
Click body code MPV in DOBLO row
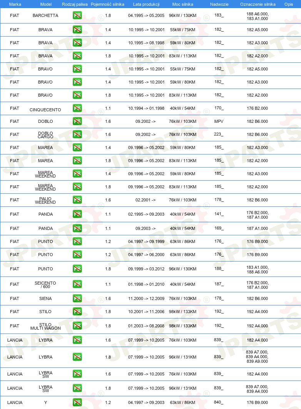click(219, 121)
